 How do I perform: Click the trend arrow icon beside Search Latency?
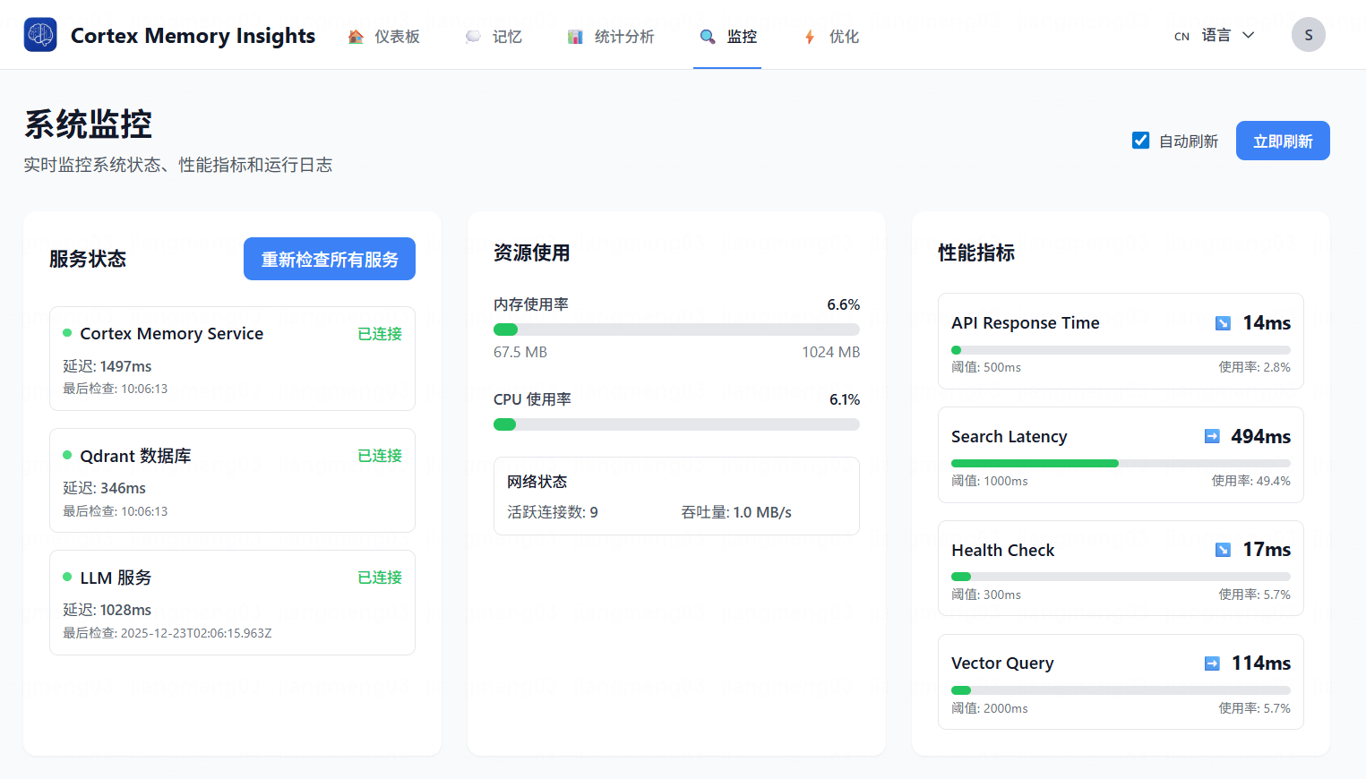(1212, 436)
